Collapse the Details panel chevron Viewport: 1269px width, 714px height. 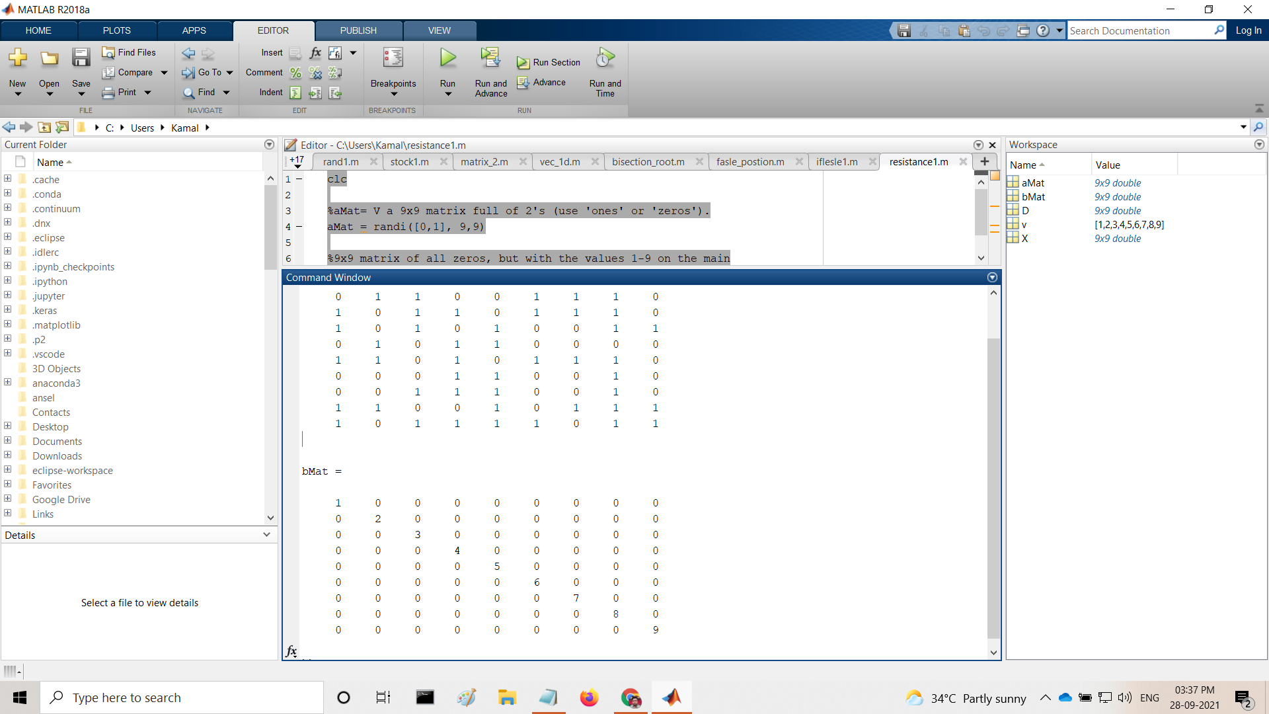pos(267,535)
